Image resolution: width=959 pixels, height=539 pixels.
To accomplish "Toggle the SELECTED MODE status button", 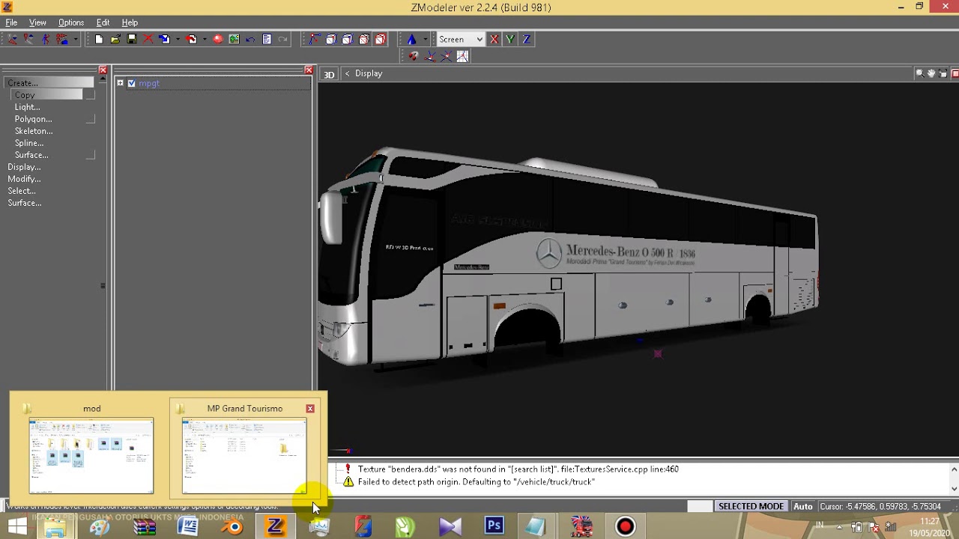I will click(x=751, y=507).
